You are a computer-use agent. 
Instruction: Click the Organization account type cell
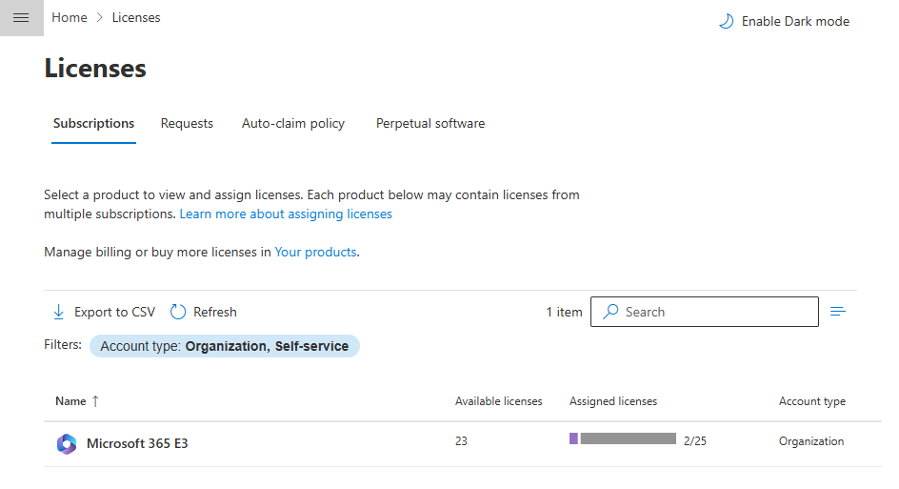(x=811, y=440)
